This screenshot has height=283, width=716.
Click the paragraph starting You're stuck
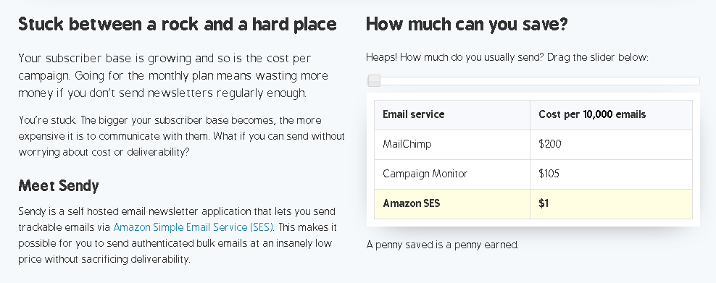[x=181, y=136]
